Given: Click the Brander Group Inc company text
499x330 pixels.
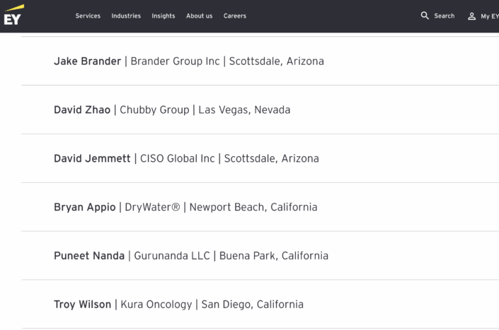Looking at the screenshot, I should coord(176,61).
